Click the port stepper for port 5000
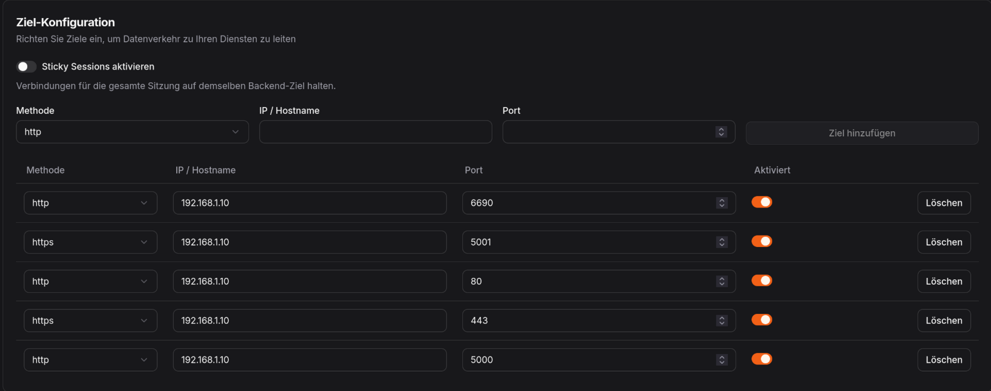Viewport: 991px width, 391px height. click(721, 360)
